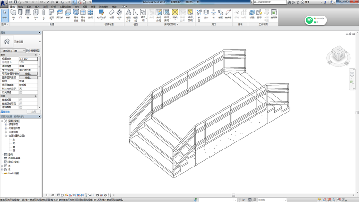Screen dimensions: 359x202
Task: Open the 三维视图 type selector dropdown
Action: pos(40,42)
